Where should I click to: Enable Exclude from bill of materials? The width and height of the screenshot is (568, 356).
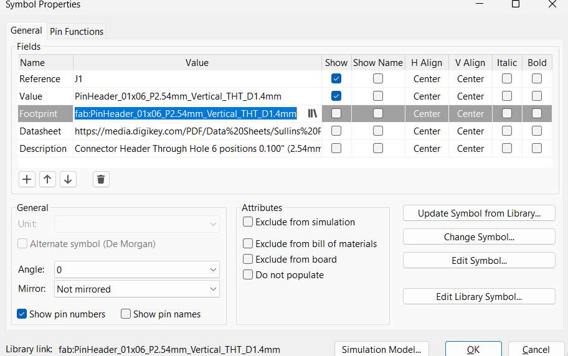249,244
